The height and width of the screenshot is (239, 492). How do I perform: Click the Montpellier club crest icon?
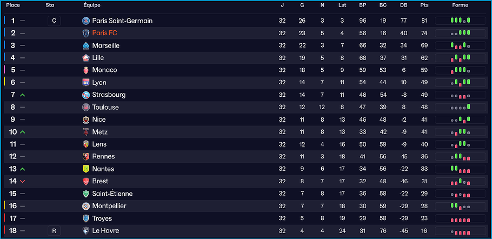[x=86, y=206]
